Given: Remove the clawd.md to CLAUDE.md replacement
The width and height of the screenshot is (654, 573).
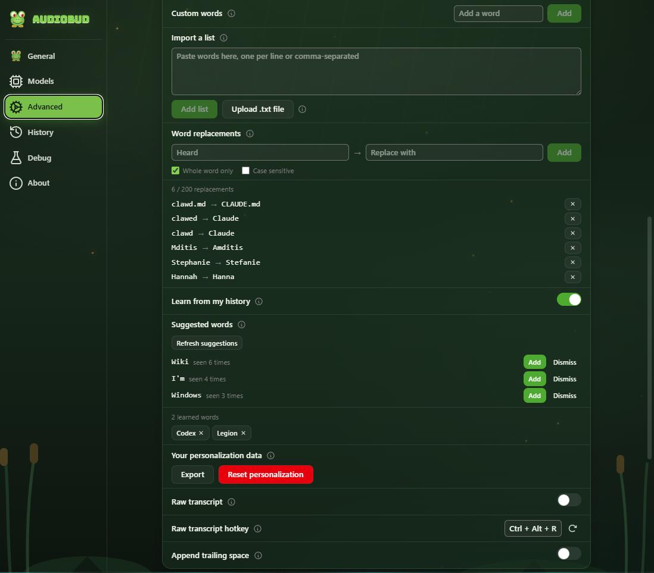Looking at the screenshot, I should point(572,203).
